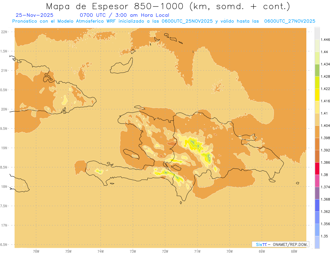This screenshot has height=255, width=330.
Task: Click the legend value "1.35"
Action: click(x=324, y=236)
